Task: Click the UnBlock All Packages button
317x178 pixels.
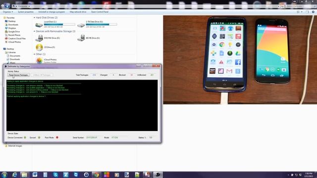Action: click(x=42, y=75)
